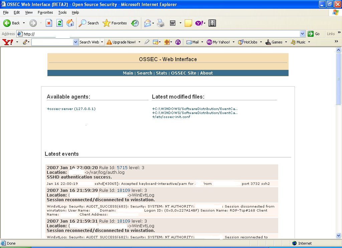The height and width of the screenshot is (248, 342).
Task: Expand the Back button history dropdown
Action: [24, 23]
